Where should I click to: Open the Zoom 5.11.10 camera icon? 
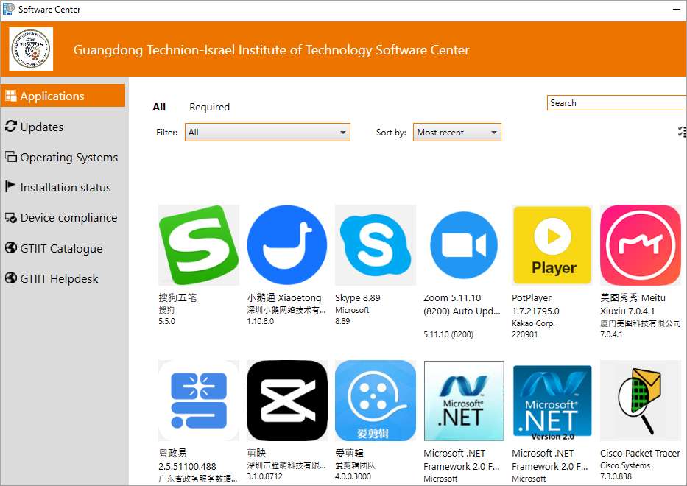tap(464, 245)
